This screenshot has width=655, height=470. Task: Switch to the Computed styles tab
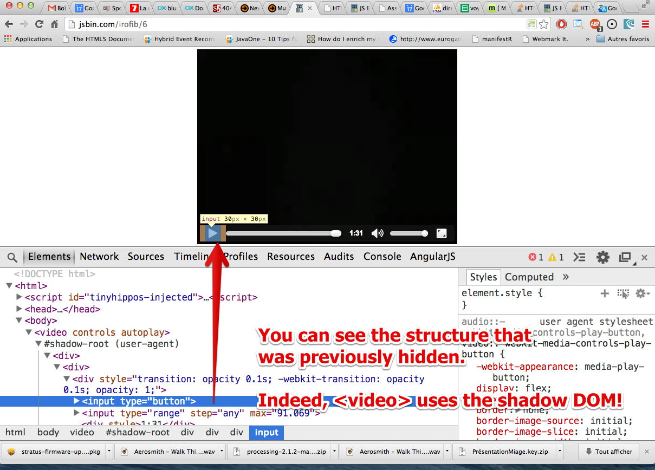tap(529, 277)
